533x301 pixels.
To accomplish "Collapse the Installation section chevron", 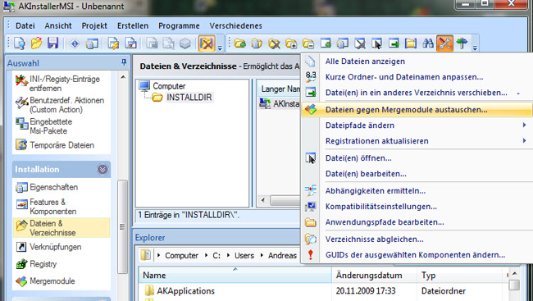I will (x=102, y=169).
